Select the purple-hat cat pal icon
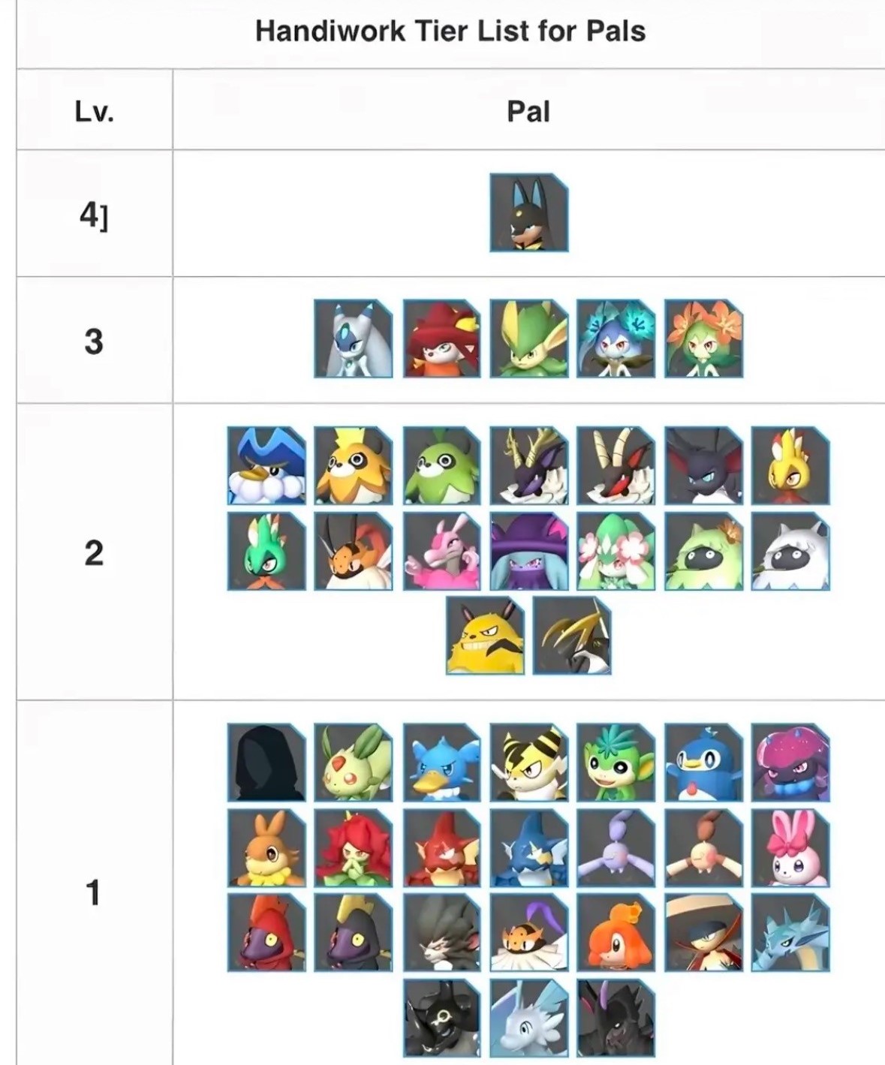This screenshot has height=1065, width=885. pos(528,551)
